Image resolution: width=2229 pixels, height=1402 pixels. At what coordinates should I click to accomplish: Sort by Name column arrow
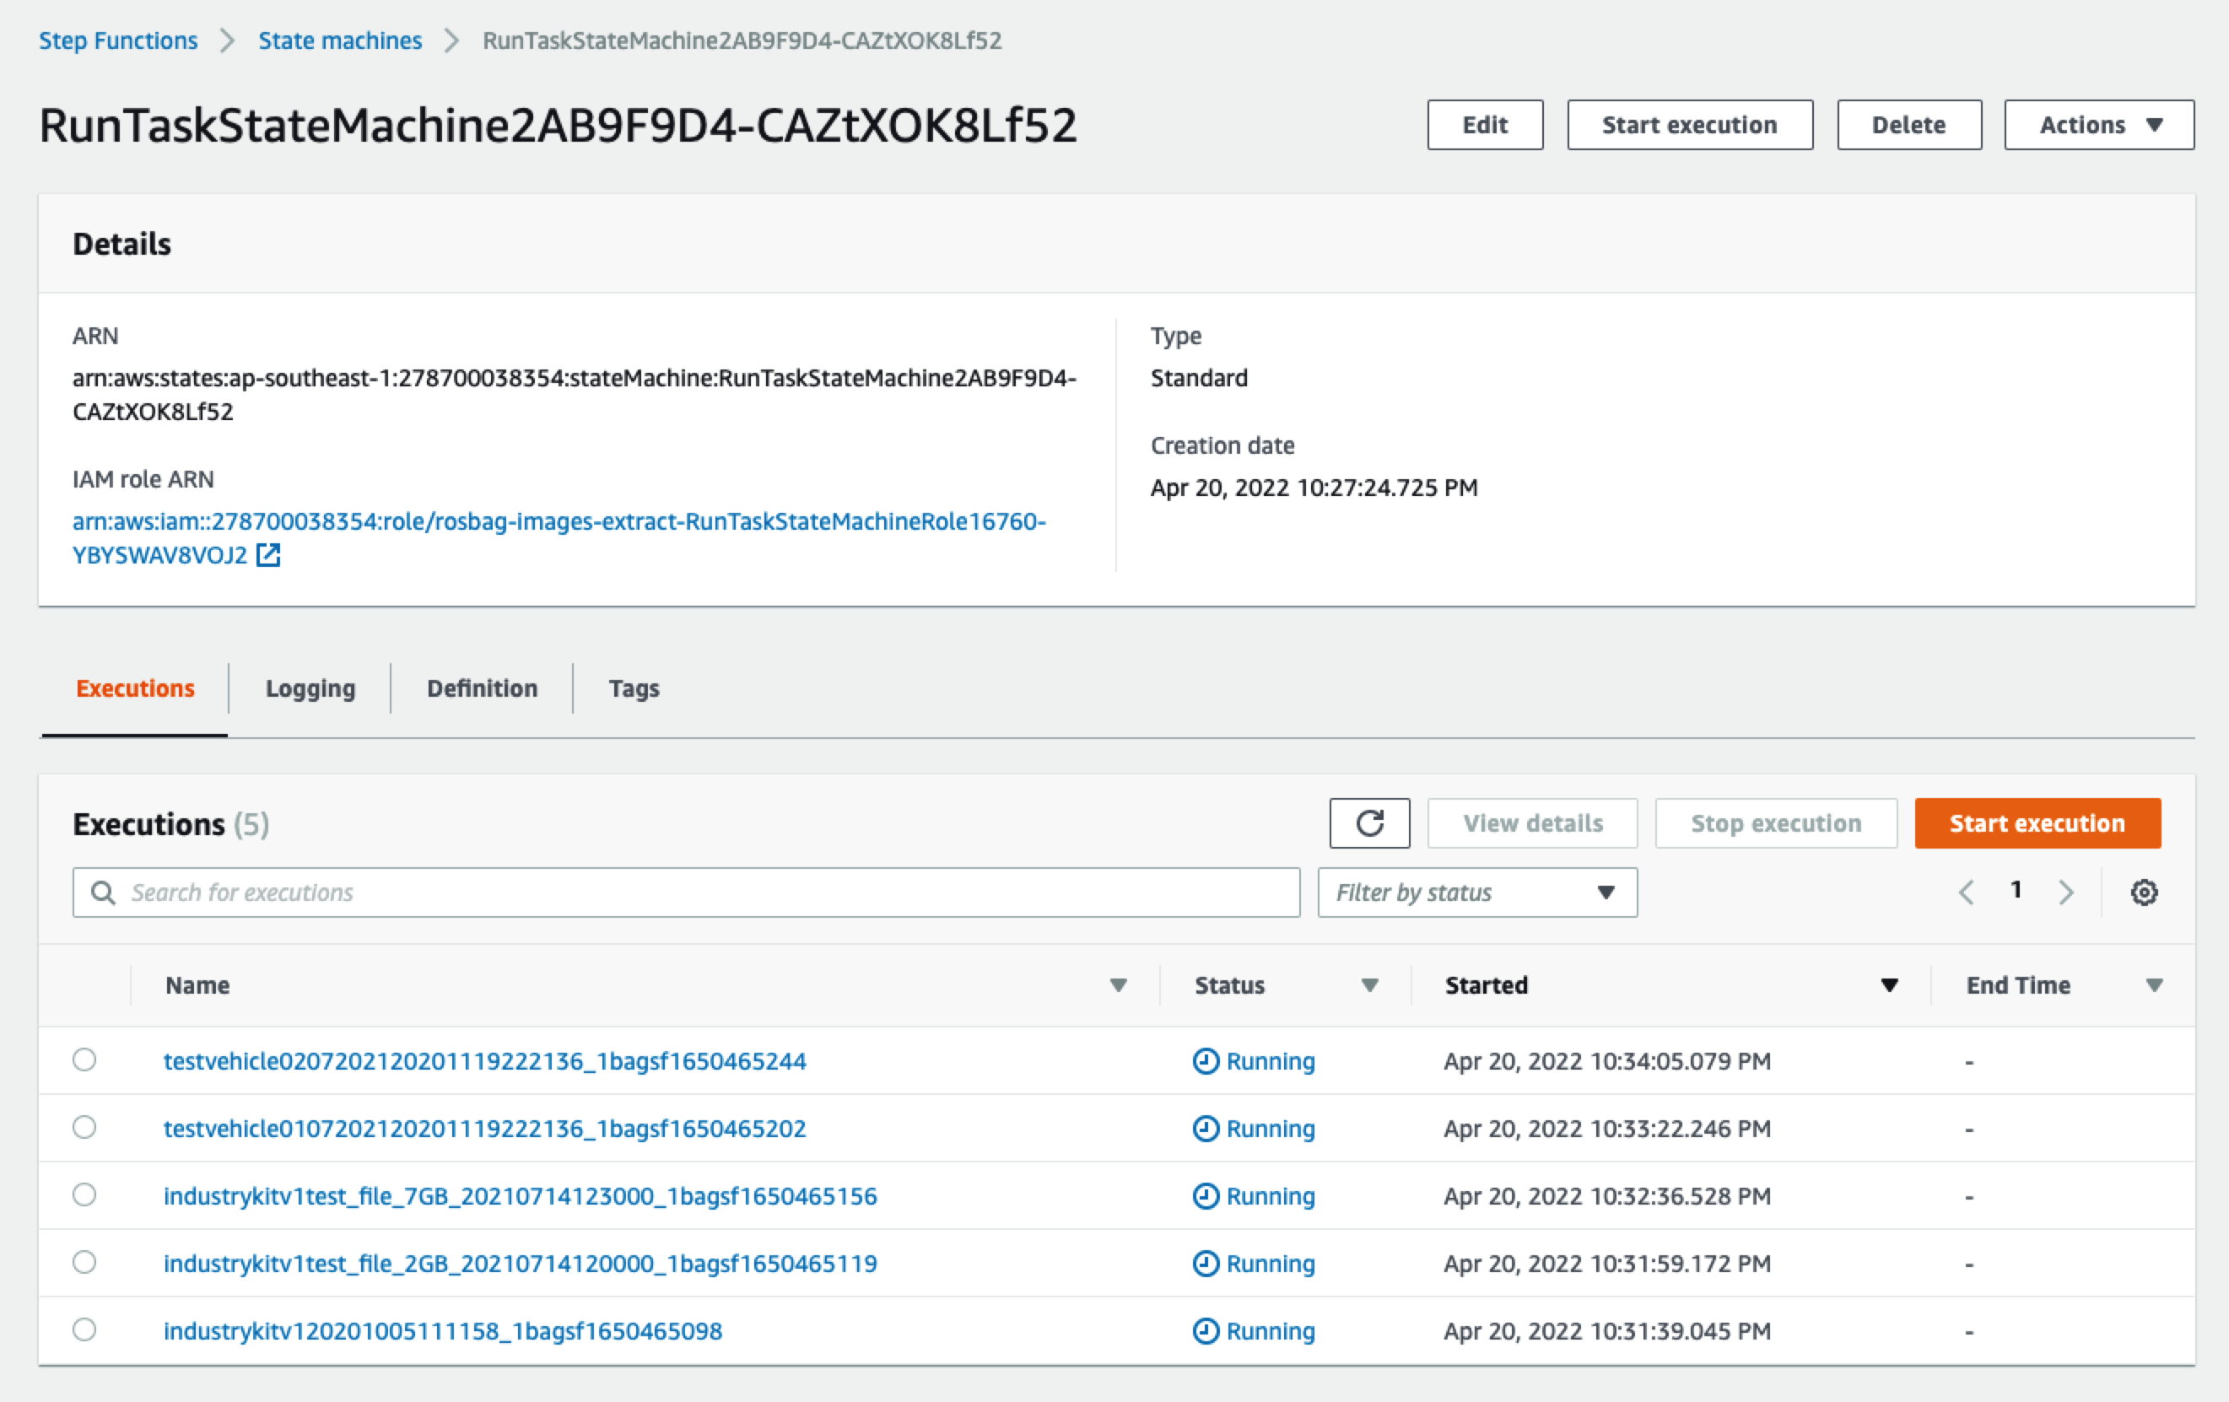(x=1118, y=985)
